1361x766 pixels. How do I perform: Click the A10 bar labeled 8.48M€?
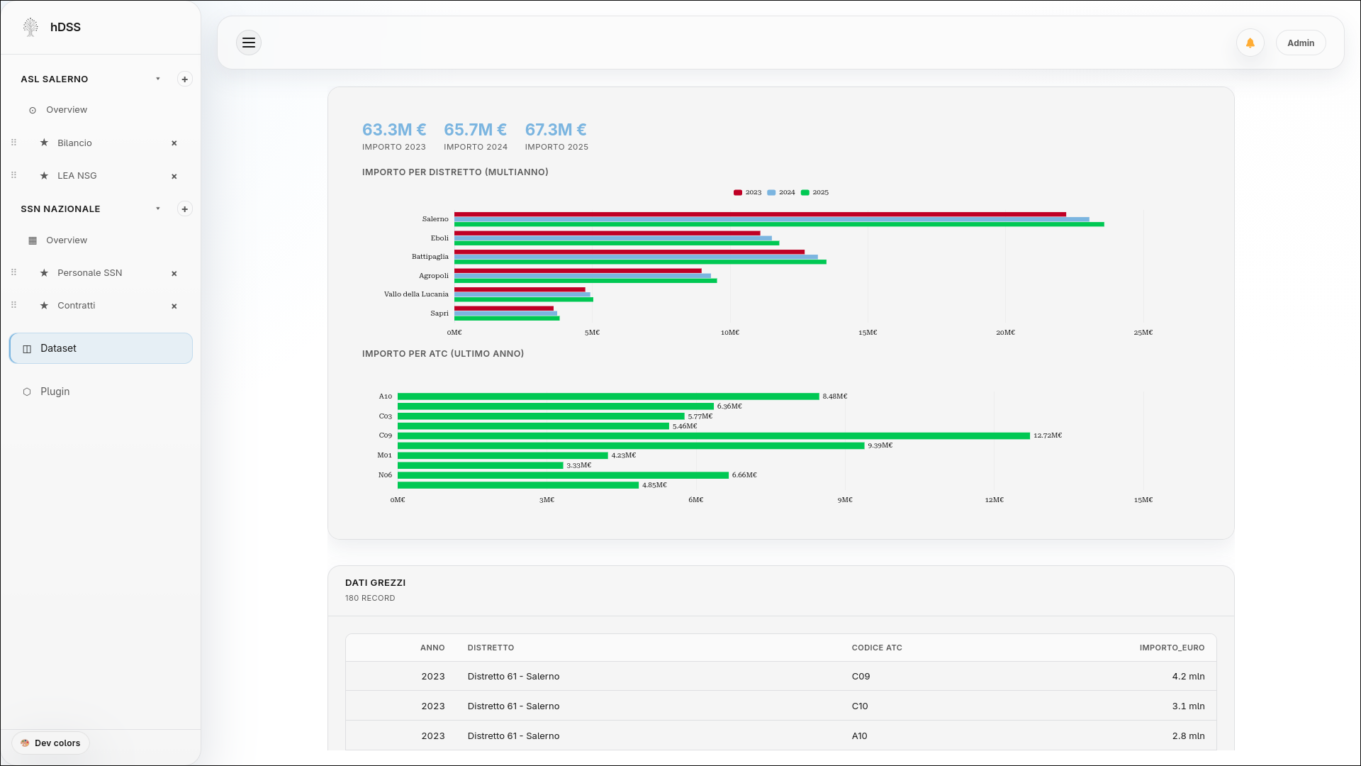(608, 396)
